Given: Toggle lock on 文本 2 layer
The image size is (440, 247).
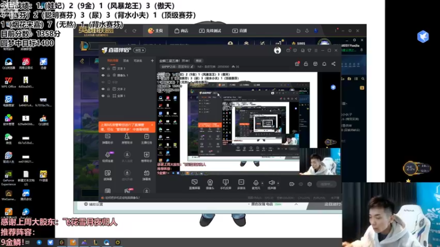Looking at the screenshot, I should [x=108, y=89].
